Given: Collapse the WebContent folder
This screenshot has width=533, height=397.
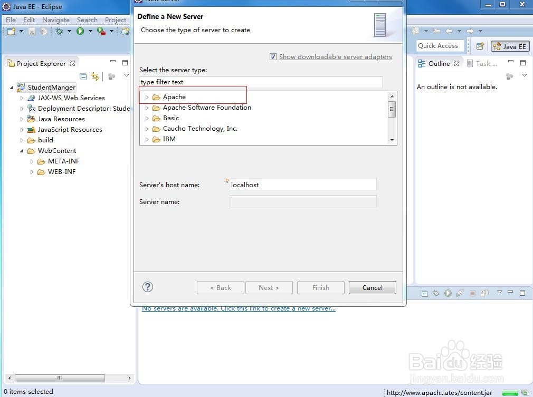Looking at the screenshot, I should pyautogui.click(x=22, y=151).
